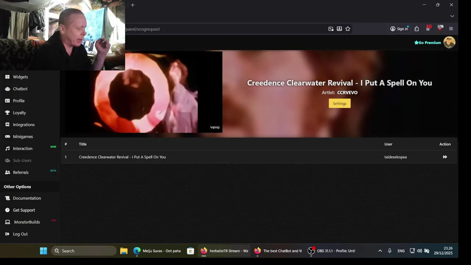The width and height of the screenshot is (471, 265).
Task: Open the Firefox hamburger menu
Action: point(451,29)
